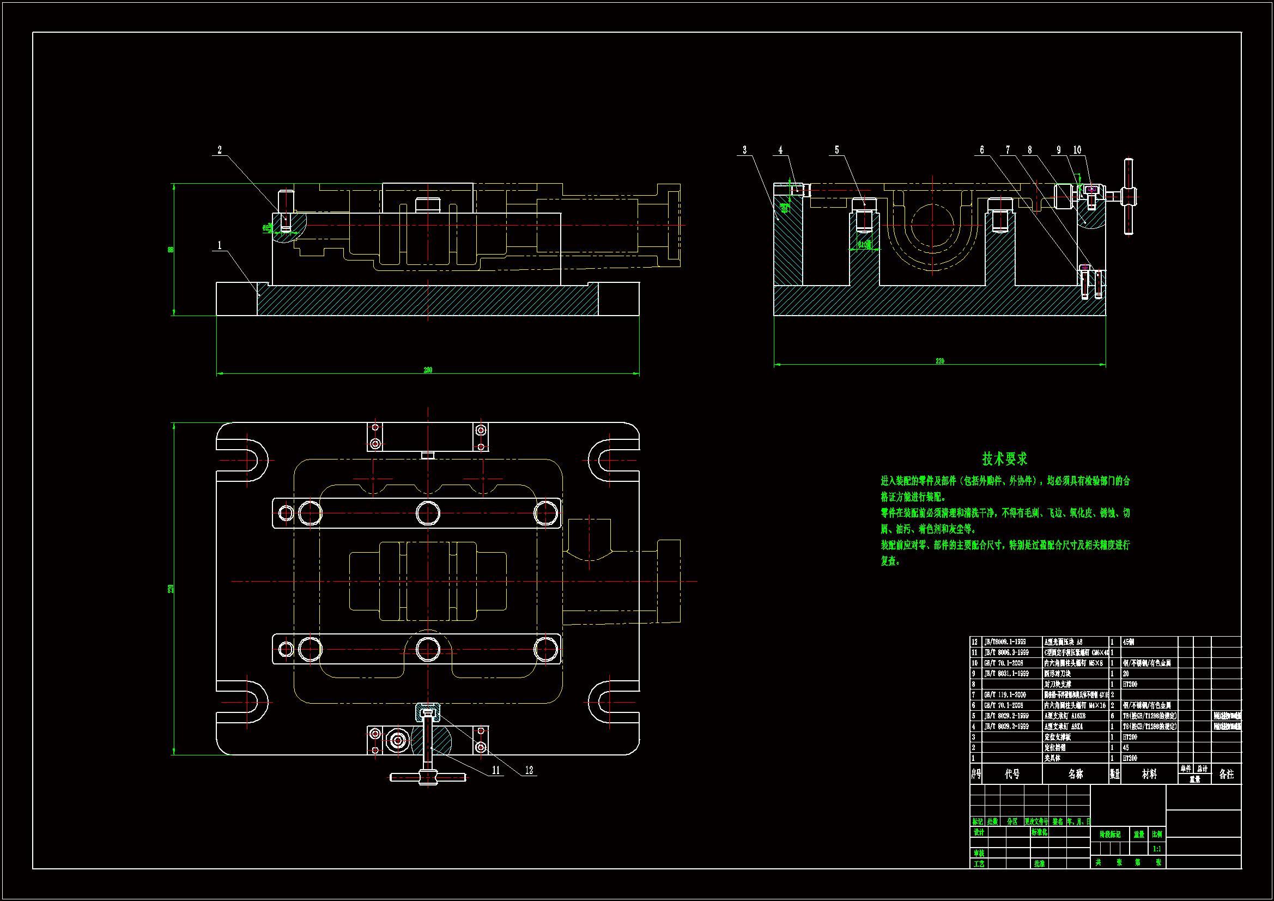Click the 1:1 scale value in title block

[x=1156, y=849]
